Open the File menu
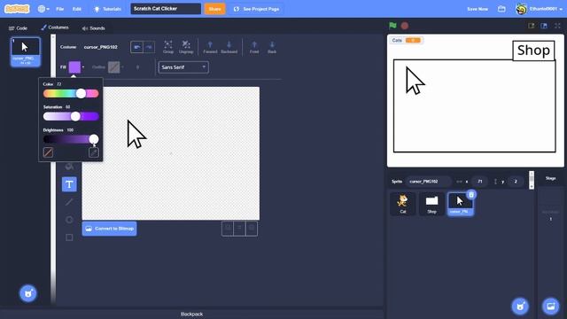 coord(60,9)
